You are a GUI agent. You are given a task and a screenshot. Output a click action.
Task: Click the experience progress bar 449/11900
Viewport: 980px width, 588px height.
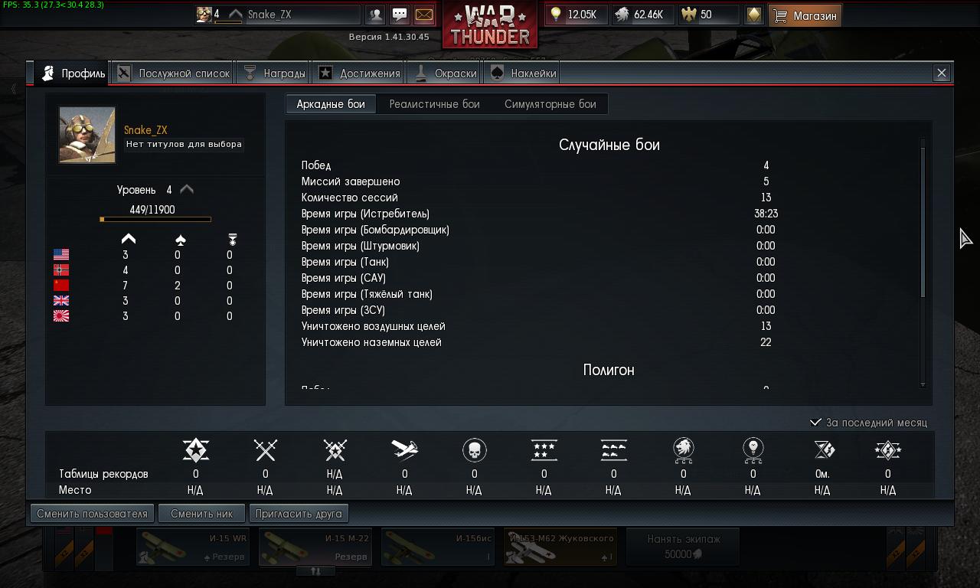coord(155,220)
